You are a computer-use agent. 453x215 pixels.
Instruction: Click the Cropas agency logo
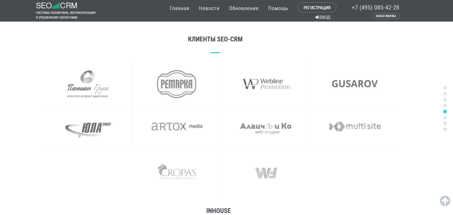pyautogui.click(x=177, y=172)
